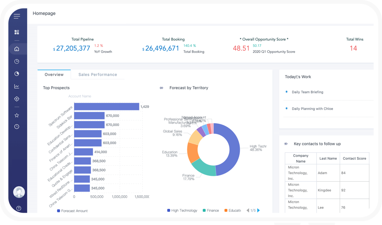Select the blue High Tech donut segment
This screenshot has width=382, height=225.
[234, 149]
